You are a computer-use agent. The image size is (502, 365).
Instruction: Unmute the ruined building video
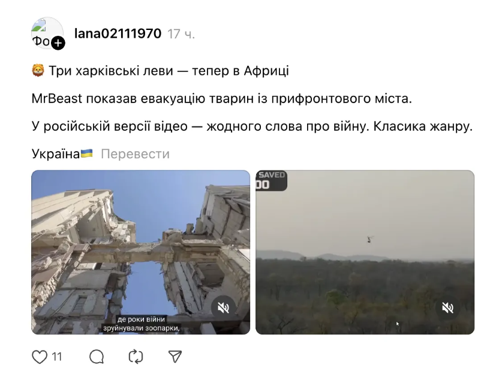point(224,308)
